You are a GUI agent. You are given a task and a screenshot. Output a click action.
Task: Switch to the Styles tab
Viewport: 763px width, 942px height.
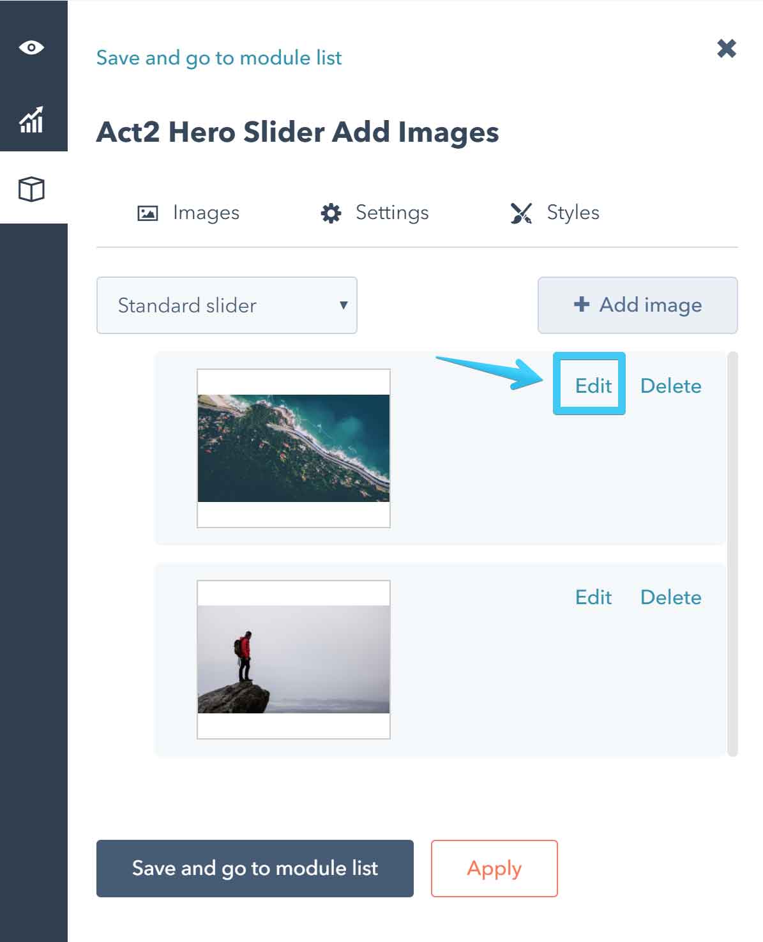[x=573, y=213]
